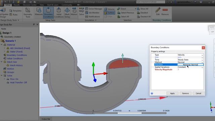This screenshot has height=121, width=215.
Task: Open the Motion setup tool
Action: 74,11
